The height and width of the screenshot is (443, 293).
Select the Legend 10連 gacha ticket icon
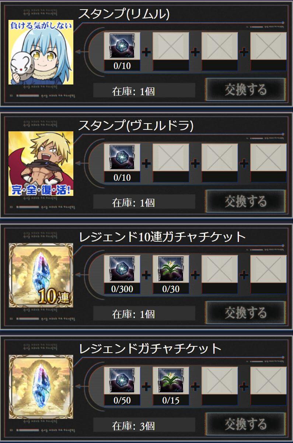(x=41, y=275)
